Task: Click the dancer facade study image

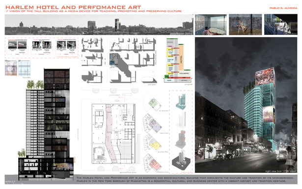Action: [x=11, y=68]
